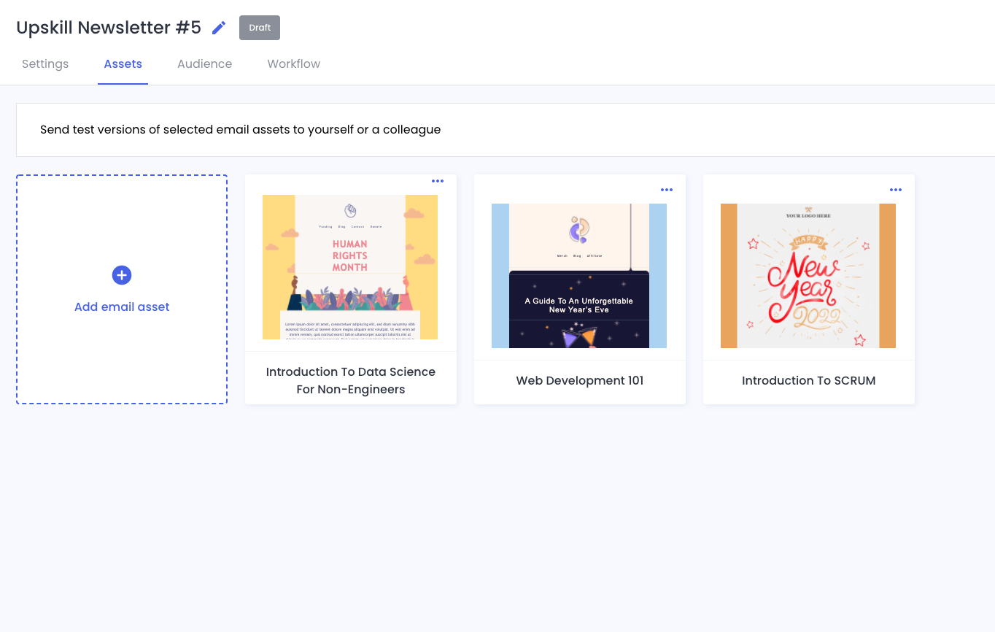995x632 pixels.
Task: Switch to the Workflow tab
Action: tap(293, 64)
